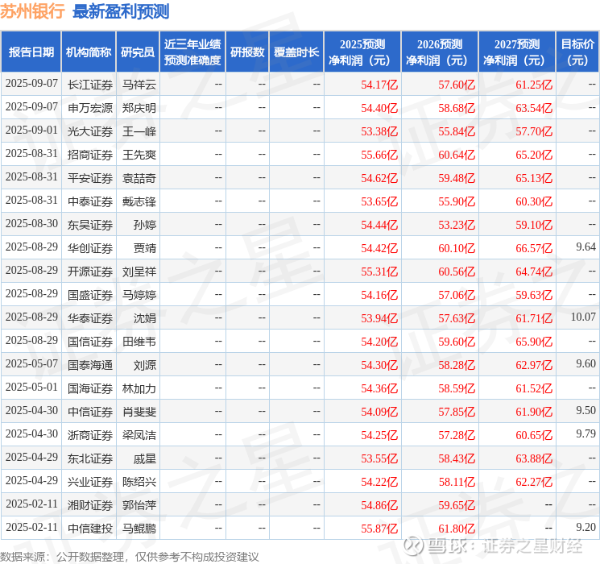
Task: Click analyst name 郑庆明
Action: (139, 108)
